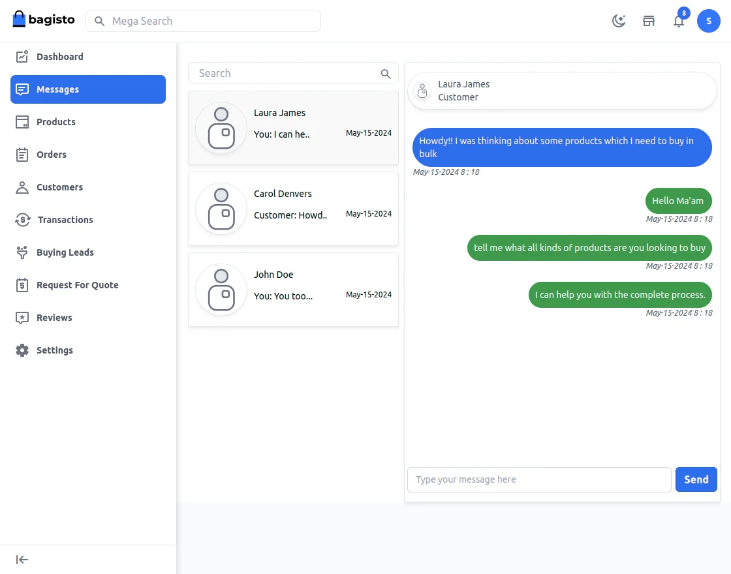Click the Reviews star icon

coord(22,318)
